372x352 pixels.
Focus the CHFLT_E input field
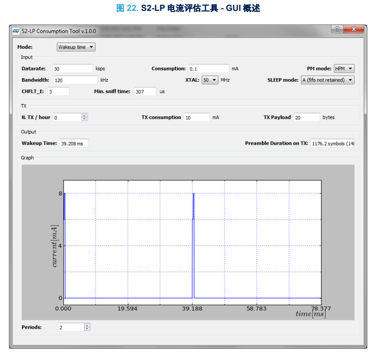pos(58,91)
